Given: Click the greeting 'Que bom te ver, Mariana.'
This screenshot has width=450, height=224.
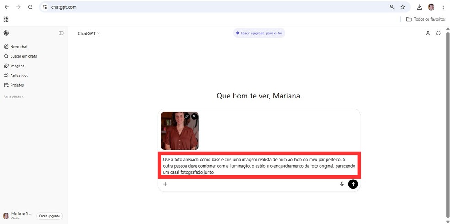Looking at the screenshot, I should click(x=259, y=96).
